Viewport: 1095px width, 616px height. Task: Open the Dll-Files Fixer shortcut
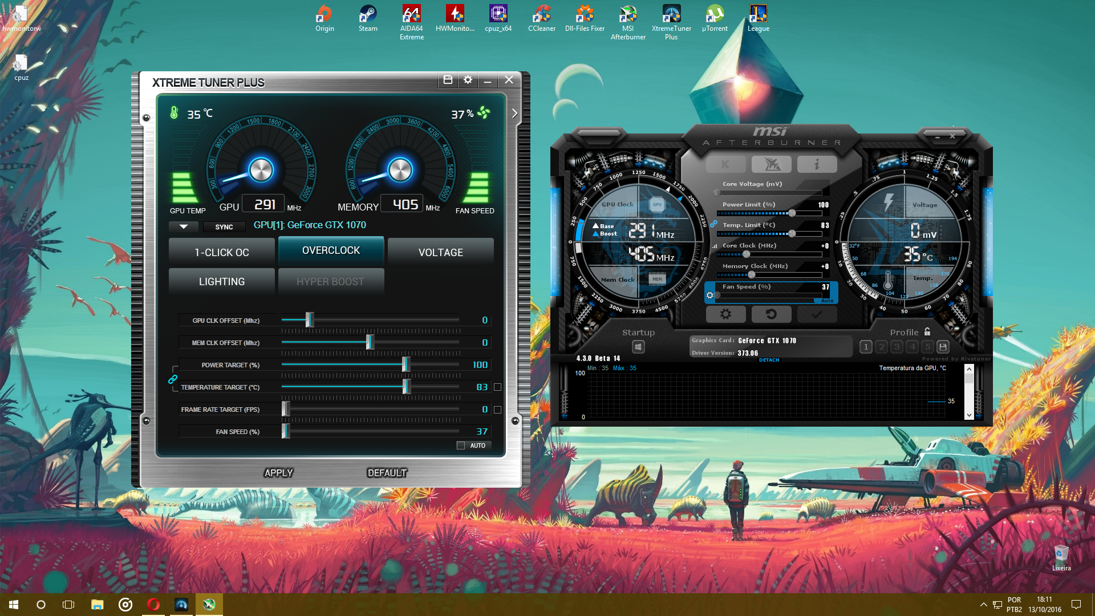pos(585,18)
